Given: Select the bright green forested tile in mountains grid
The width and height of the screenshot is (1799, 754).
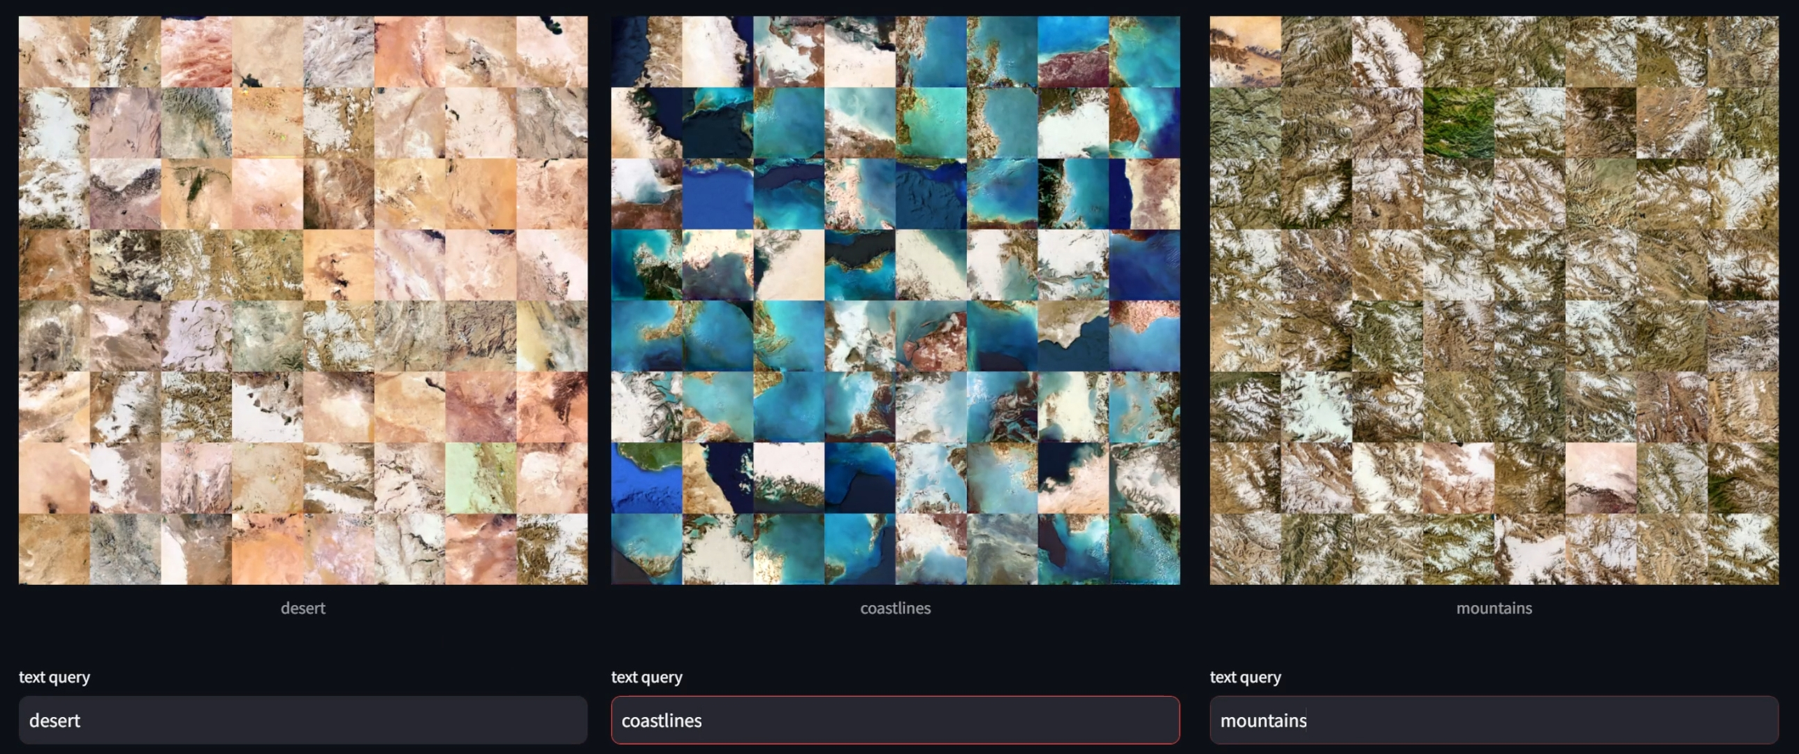Looking at the screenshot, I should click(1458, 123).
